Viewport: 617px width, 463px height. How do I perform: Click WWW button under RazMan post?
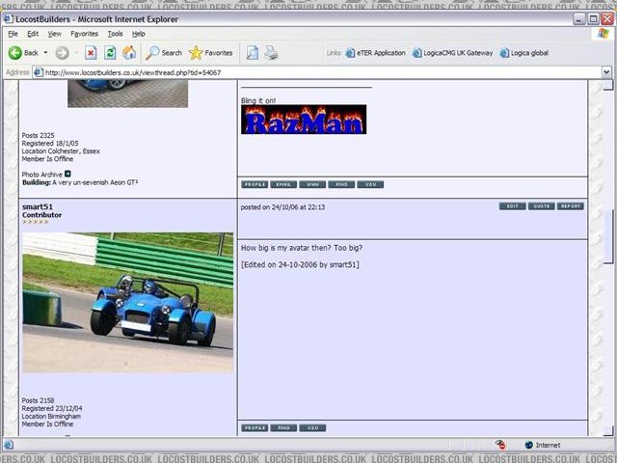pos(312,184)
